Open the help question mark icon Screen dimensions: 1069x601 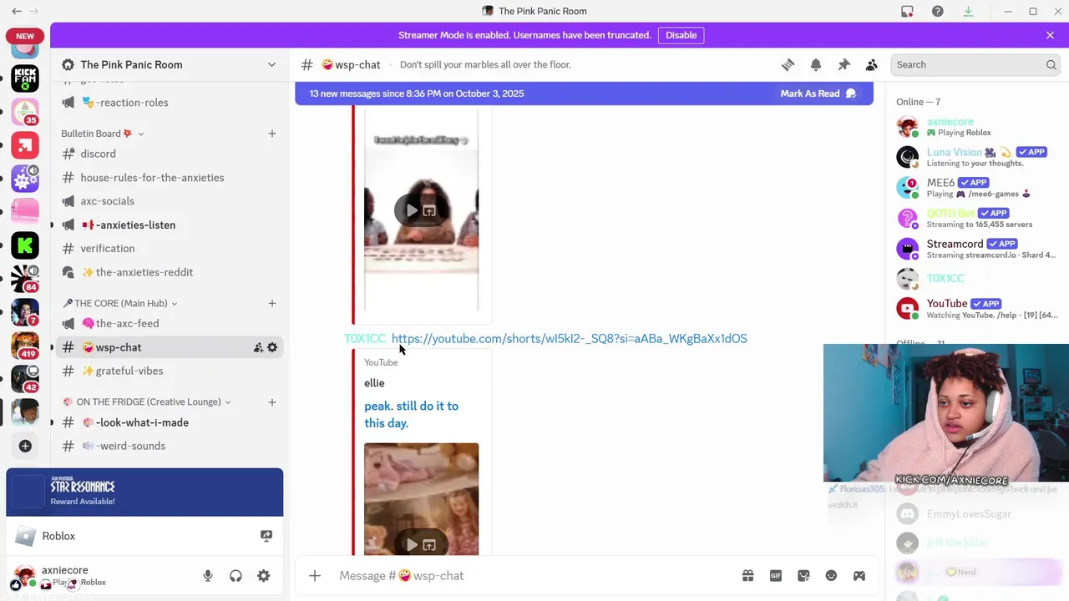click(937, 11)
